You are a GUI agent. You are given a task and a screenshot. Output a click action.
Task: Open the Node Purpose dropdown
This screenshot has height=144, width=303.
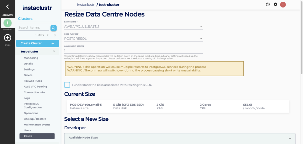click(133, 39)
